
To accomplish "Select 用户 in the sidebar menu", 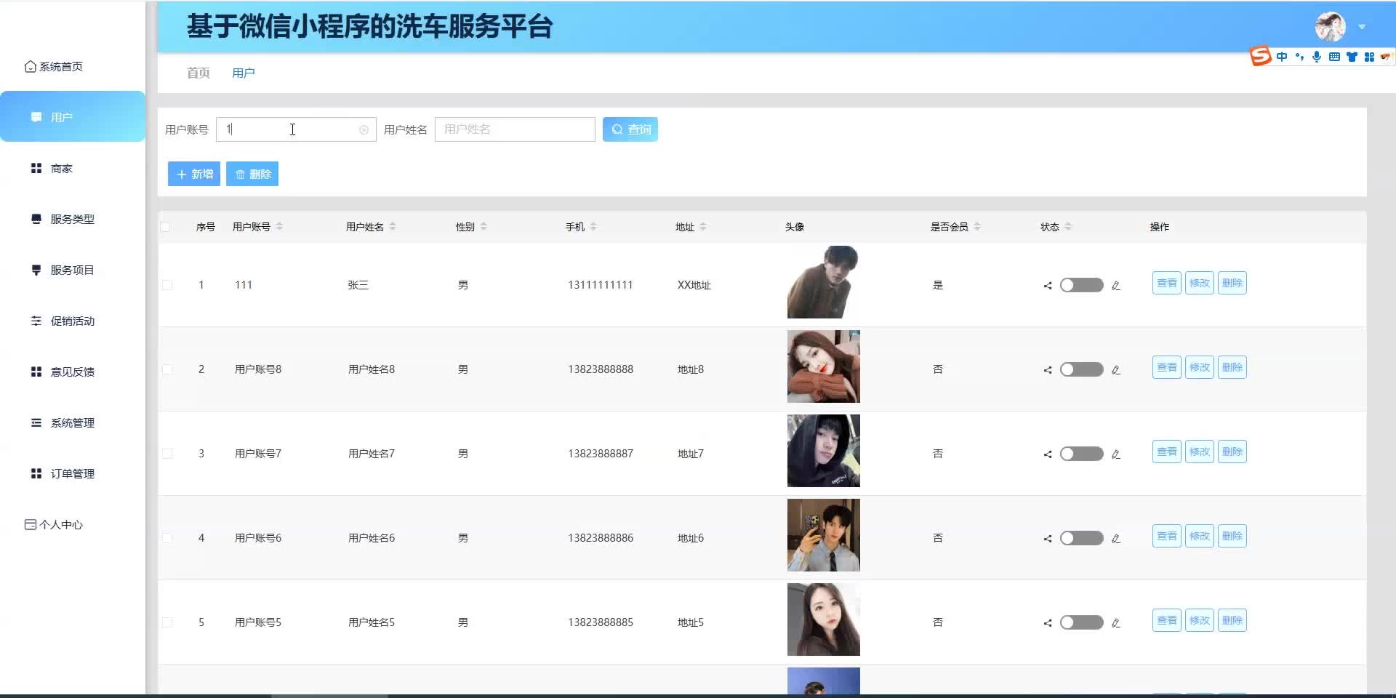I will pyautogui.click(x=73, y=116).
